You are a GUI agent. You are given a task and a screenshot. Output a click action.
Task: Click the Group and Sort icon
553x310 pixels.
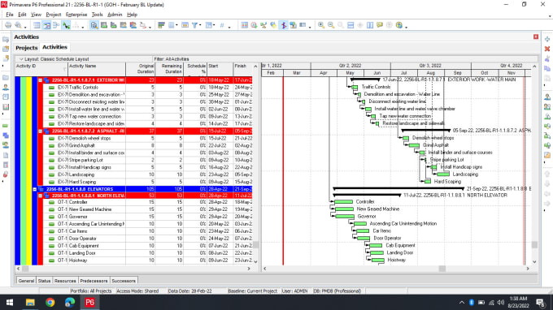(208, 25)
